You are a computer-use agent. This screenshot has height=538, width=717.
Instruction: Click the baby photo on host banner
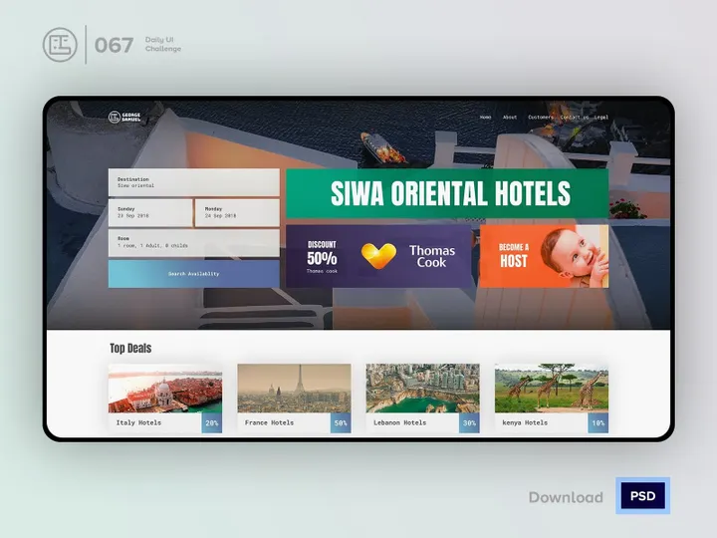click(575, 256)
